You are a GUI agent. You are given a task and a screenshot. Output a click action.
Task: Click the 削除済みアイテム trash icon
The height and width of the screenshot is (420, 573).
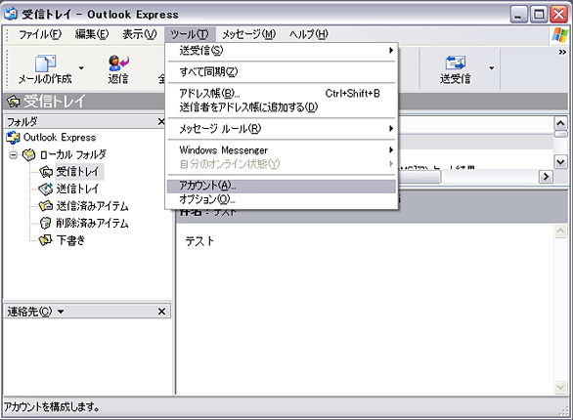pyautogui.click(x=45, y=223)
